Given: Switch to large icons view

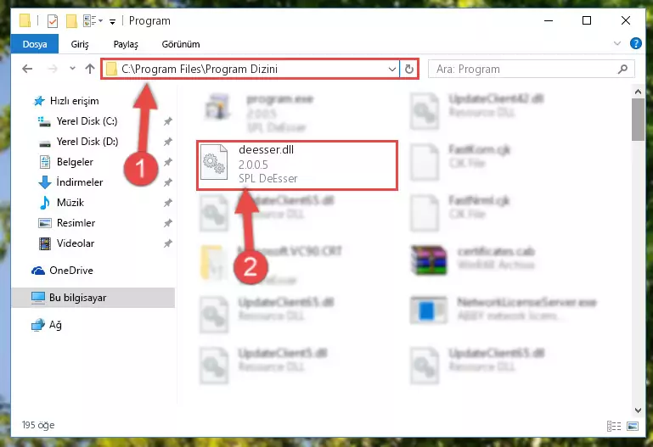Looking at the screenshot, I should (x=633, y=426).
